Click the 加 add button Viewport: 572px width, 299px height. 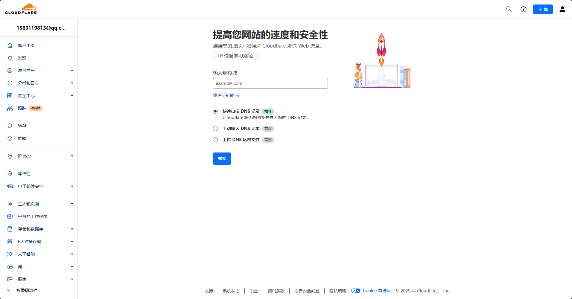pyautogui.click(x=543, y=9)
